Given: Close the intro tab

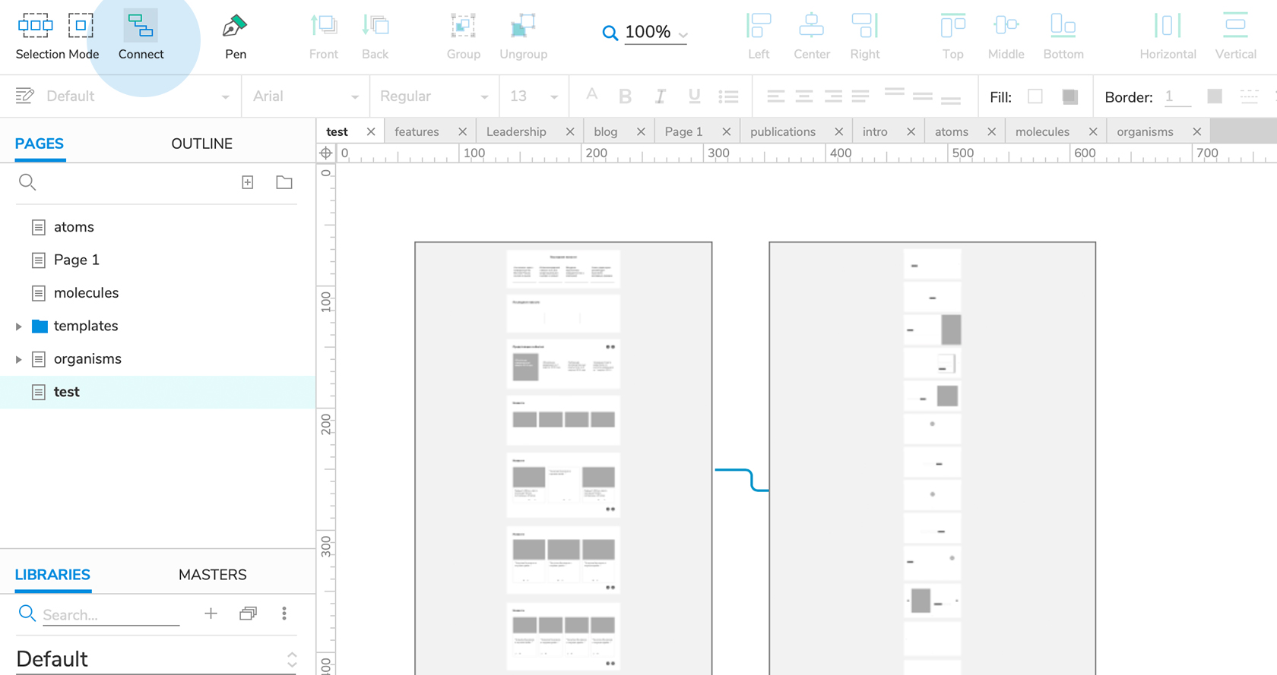Looking at the screenshot, I should click(x=911, y=131).
